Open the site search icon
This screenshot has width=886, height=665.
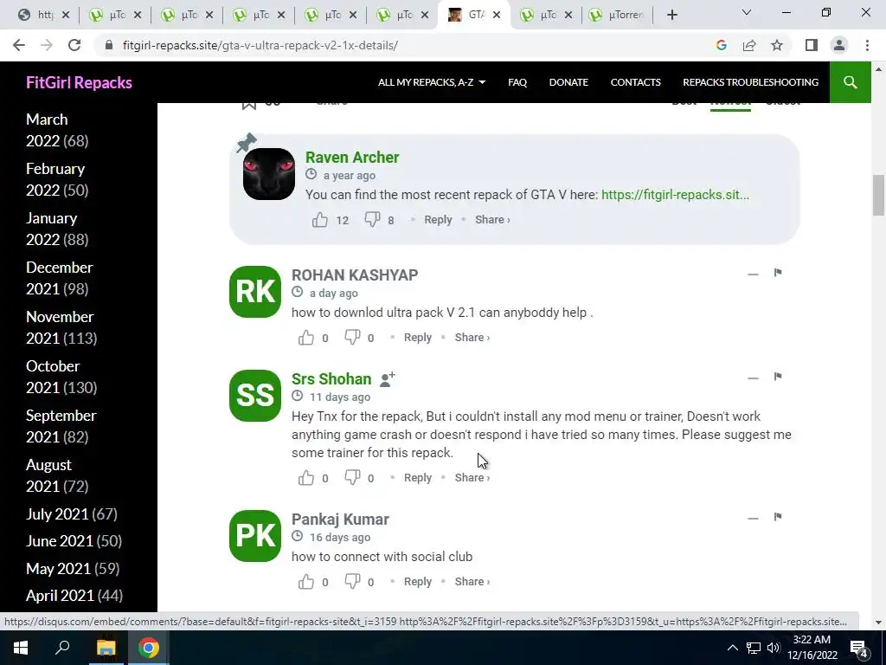pos(850,82)
